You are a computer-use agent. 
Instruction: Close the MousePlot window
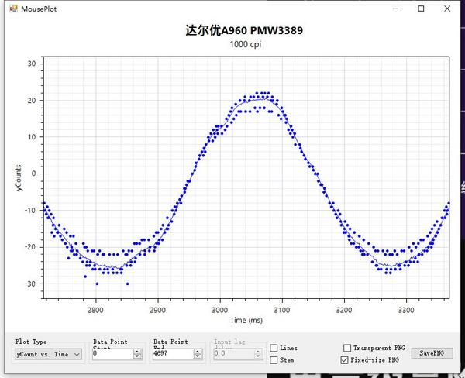(x=447, y=9)
